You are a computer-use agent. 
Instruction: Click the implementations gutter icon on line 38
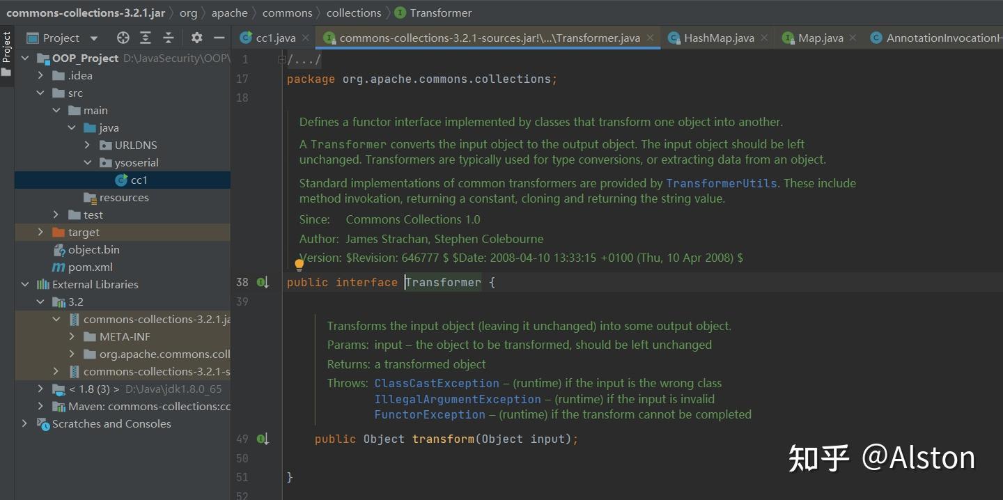point(263,282)
